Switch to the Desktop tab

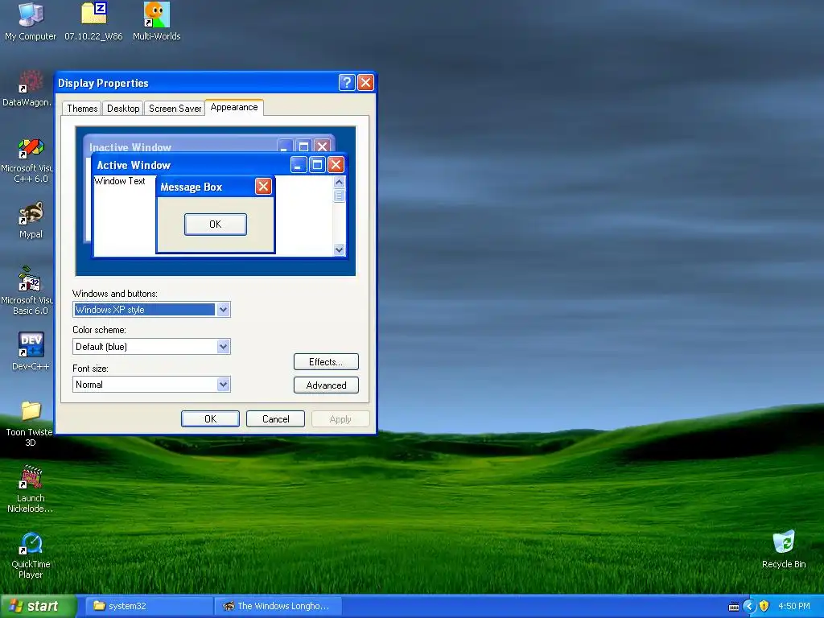123,109
